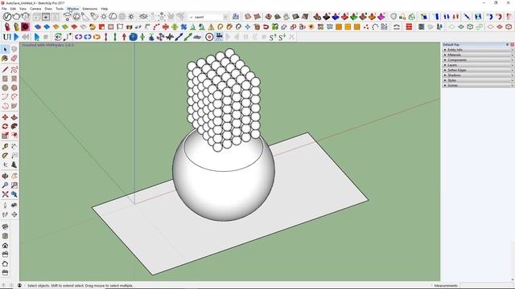Open the Help menu
This screenshot has height=289, width=515.
105,9
